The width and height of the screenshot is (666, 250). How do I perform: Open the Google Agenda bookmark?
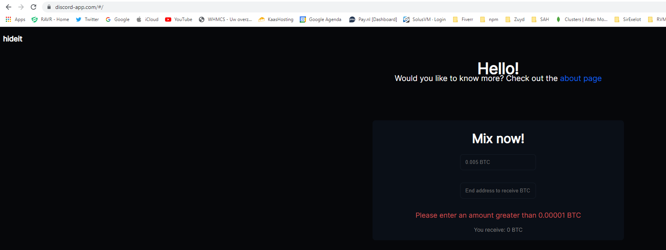point(320,19)
